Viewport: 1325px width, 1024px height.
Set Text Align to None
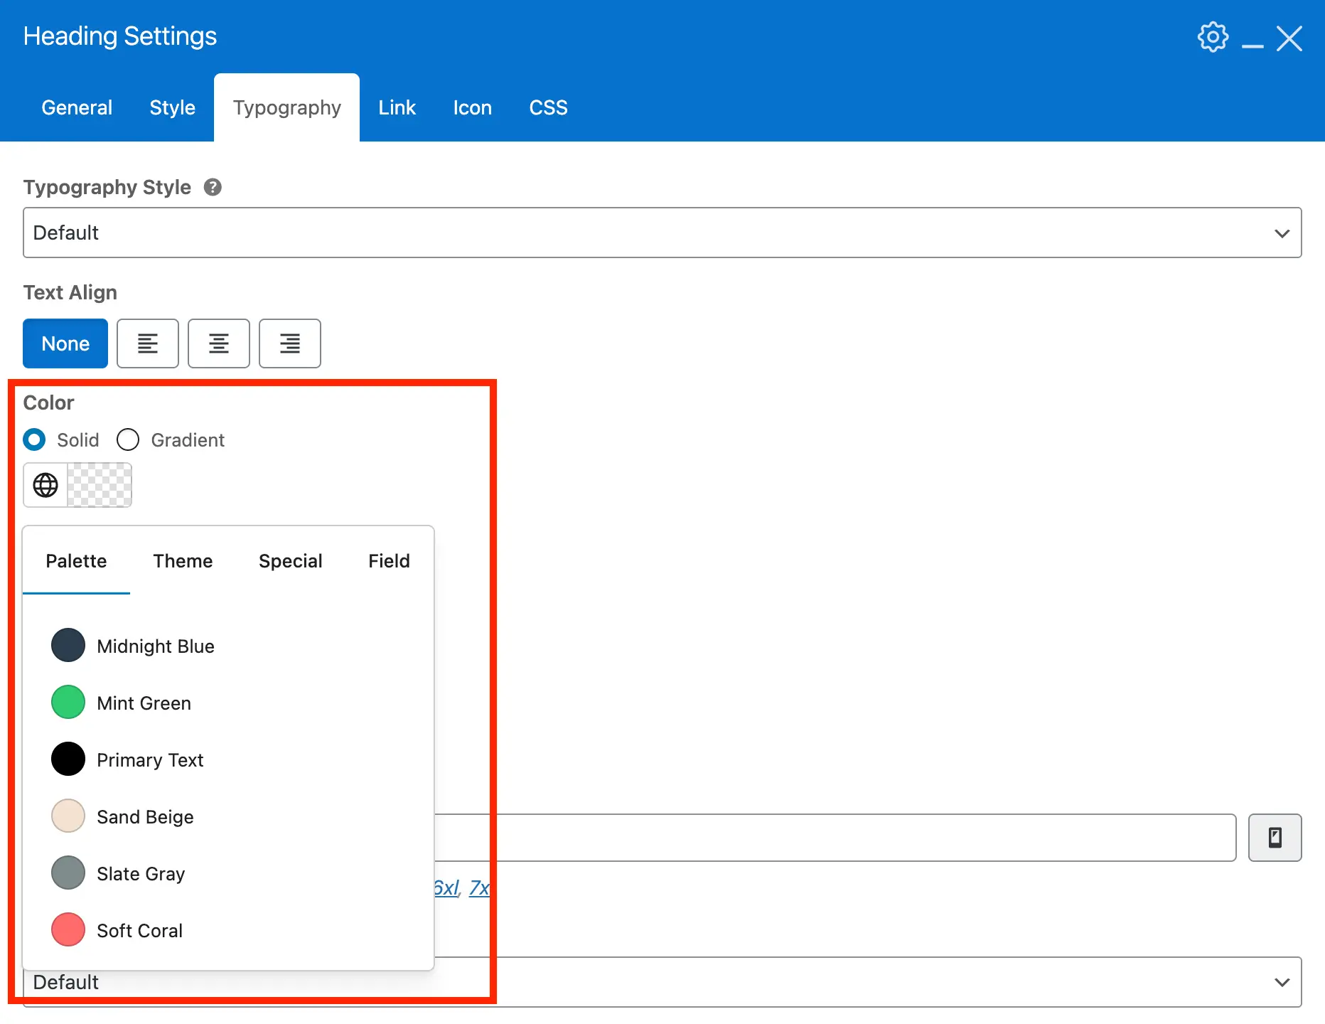point(65,343)
